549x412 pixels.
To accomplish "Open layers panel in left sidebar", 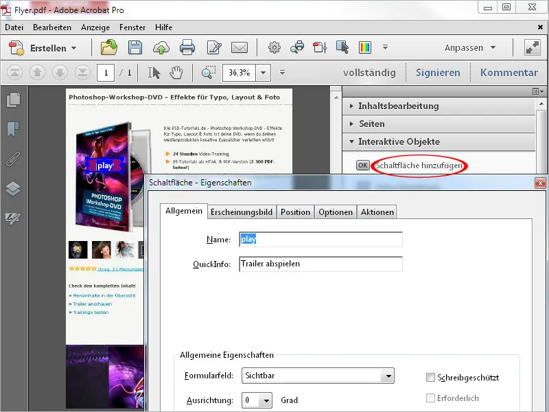I will tap(13, 188).
